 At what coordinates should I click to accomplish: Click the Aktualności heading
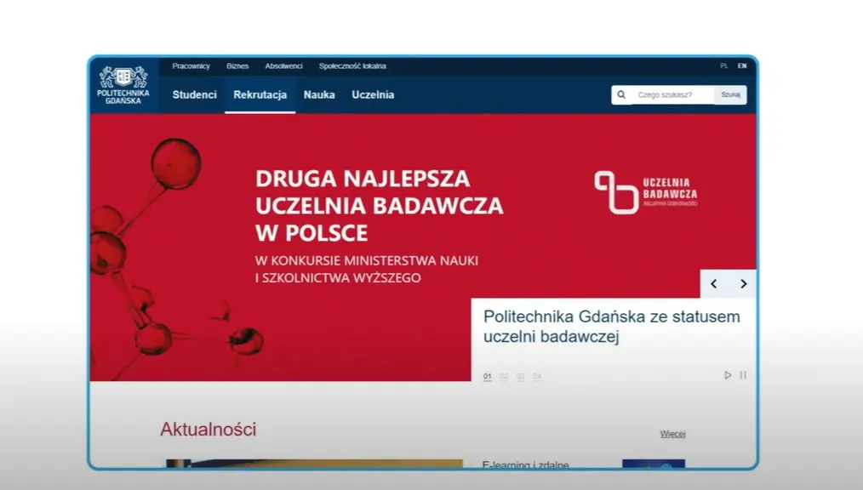click(x=208, y=429)
